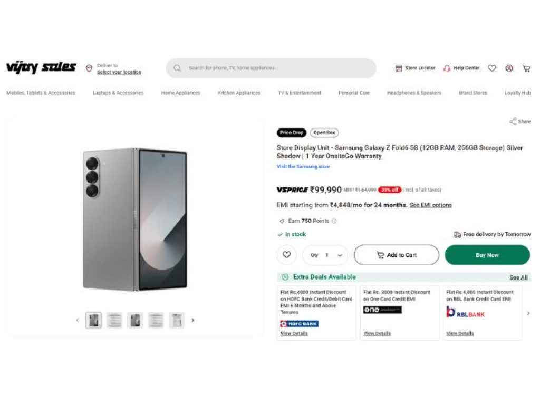The height and width of the screenshot is (398, 540).
Task: Open the Kitchen Appliances menu
Action: coord(238,93)
